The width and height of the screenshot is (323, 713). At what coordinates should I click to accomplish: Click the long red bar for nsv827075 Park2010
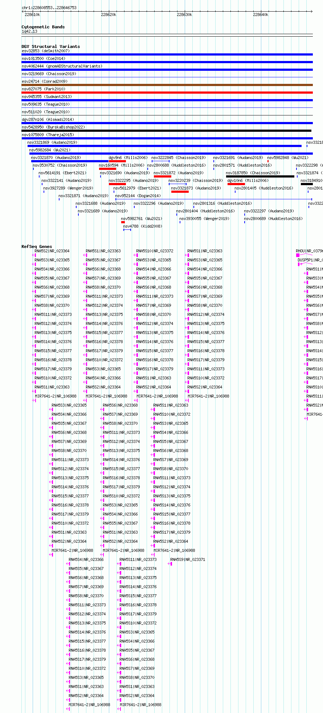point(167,93)
